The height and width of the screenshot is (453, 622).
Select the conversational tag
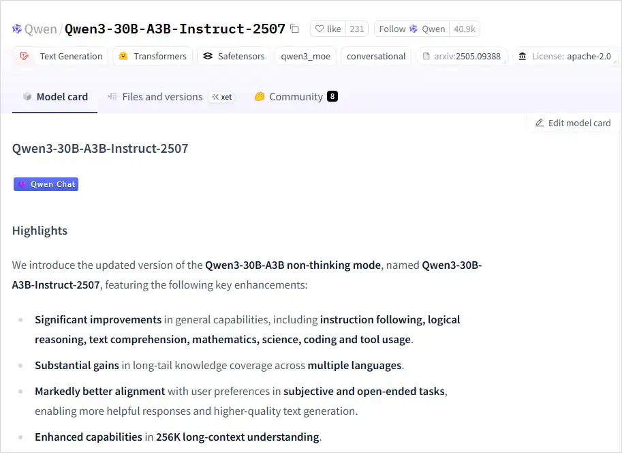click(376, 56)
